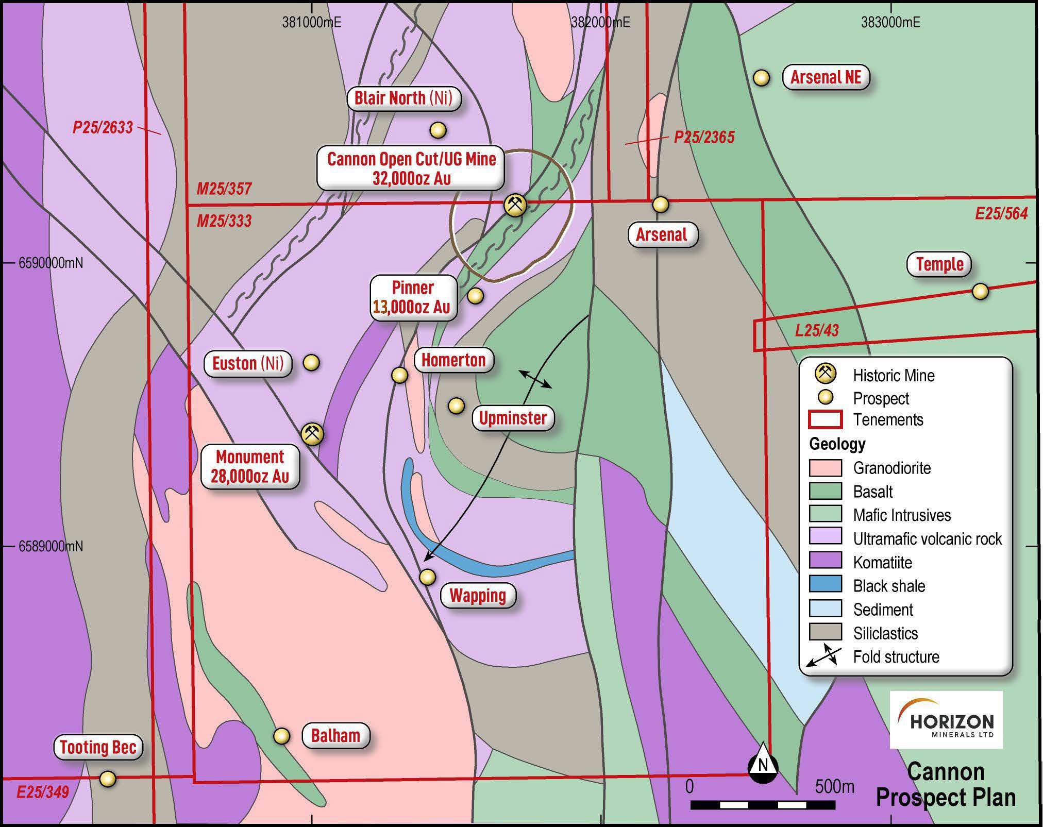This screenshot has width=1043, height=827.
Task: Click the Granodiorite legend color swatch
Action: point(826,468)
